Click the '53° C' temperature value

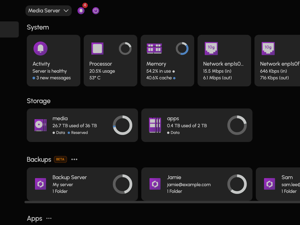click(x=95, y=78)
